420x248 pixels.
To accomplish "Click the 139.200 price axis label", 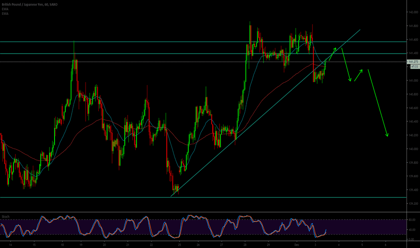I will coord(412,203).
